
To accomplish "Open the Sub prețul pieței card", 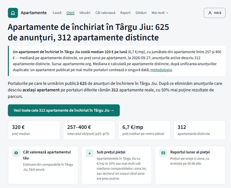I will tap(117, 165).
